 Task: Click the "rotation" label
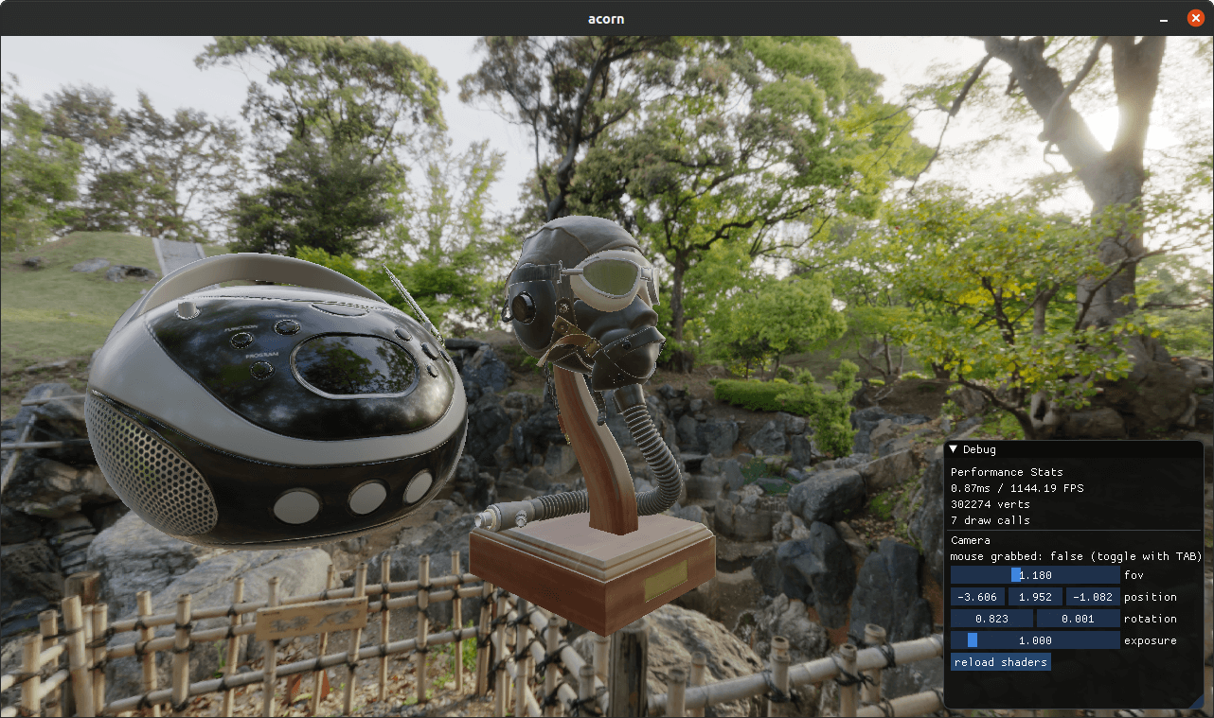point(1151,619)
